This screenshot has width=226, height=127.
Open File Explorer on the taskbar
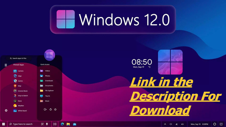pyautogui.click(x=68, y=124)
